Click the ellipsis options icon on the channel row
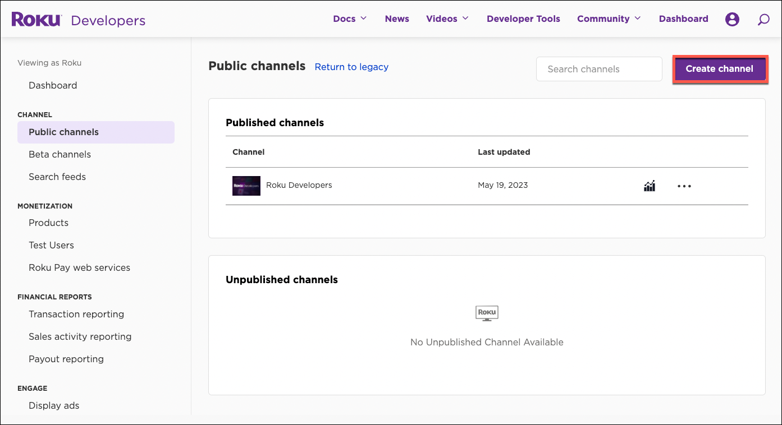 (684, 186)
